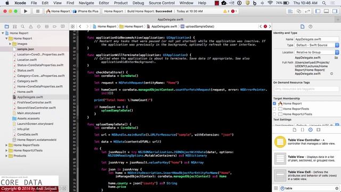The image size is (341, 192).
Task: Show the Test navigator
Action: tap(38, 27)
